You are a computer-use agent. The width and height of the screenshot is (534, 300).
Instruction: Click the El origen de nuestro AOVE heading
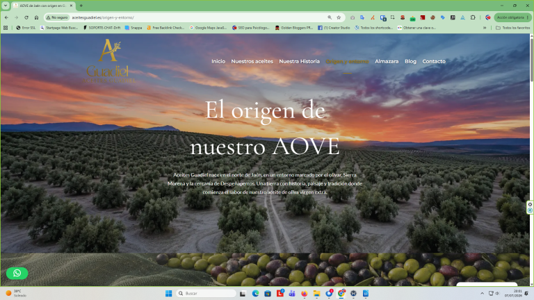(x=265, y=128)
